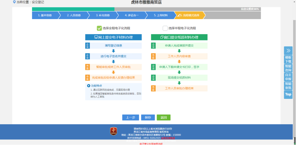The image size is (296, 145).
Task: Click the 窗口提交纸质材料办理 header
Action: pos(179,37)
